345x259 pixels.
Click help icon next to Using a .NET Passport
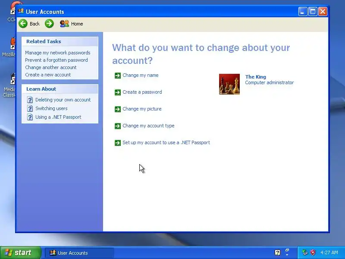pos(30,117)
